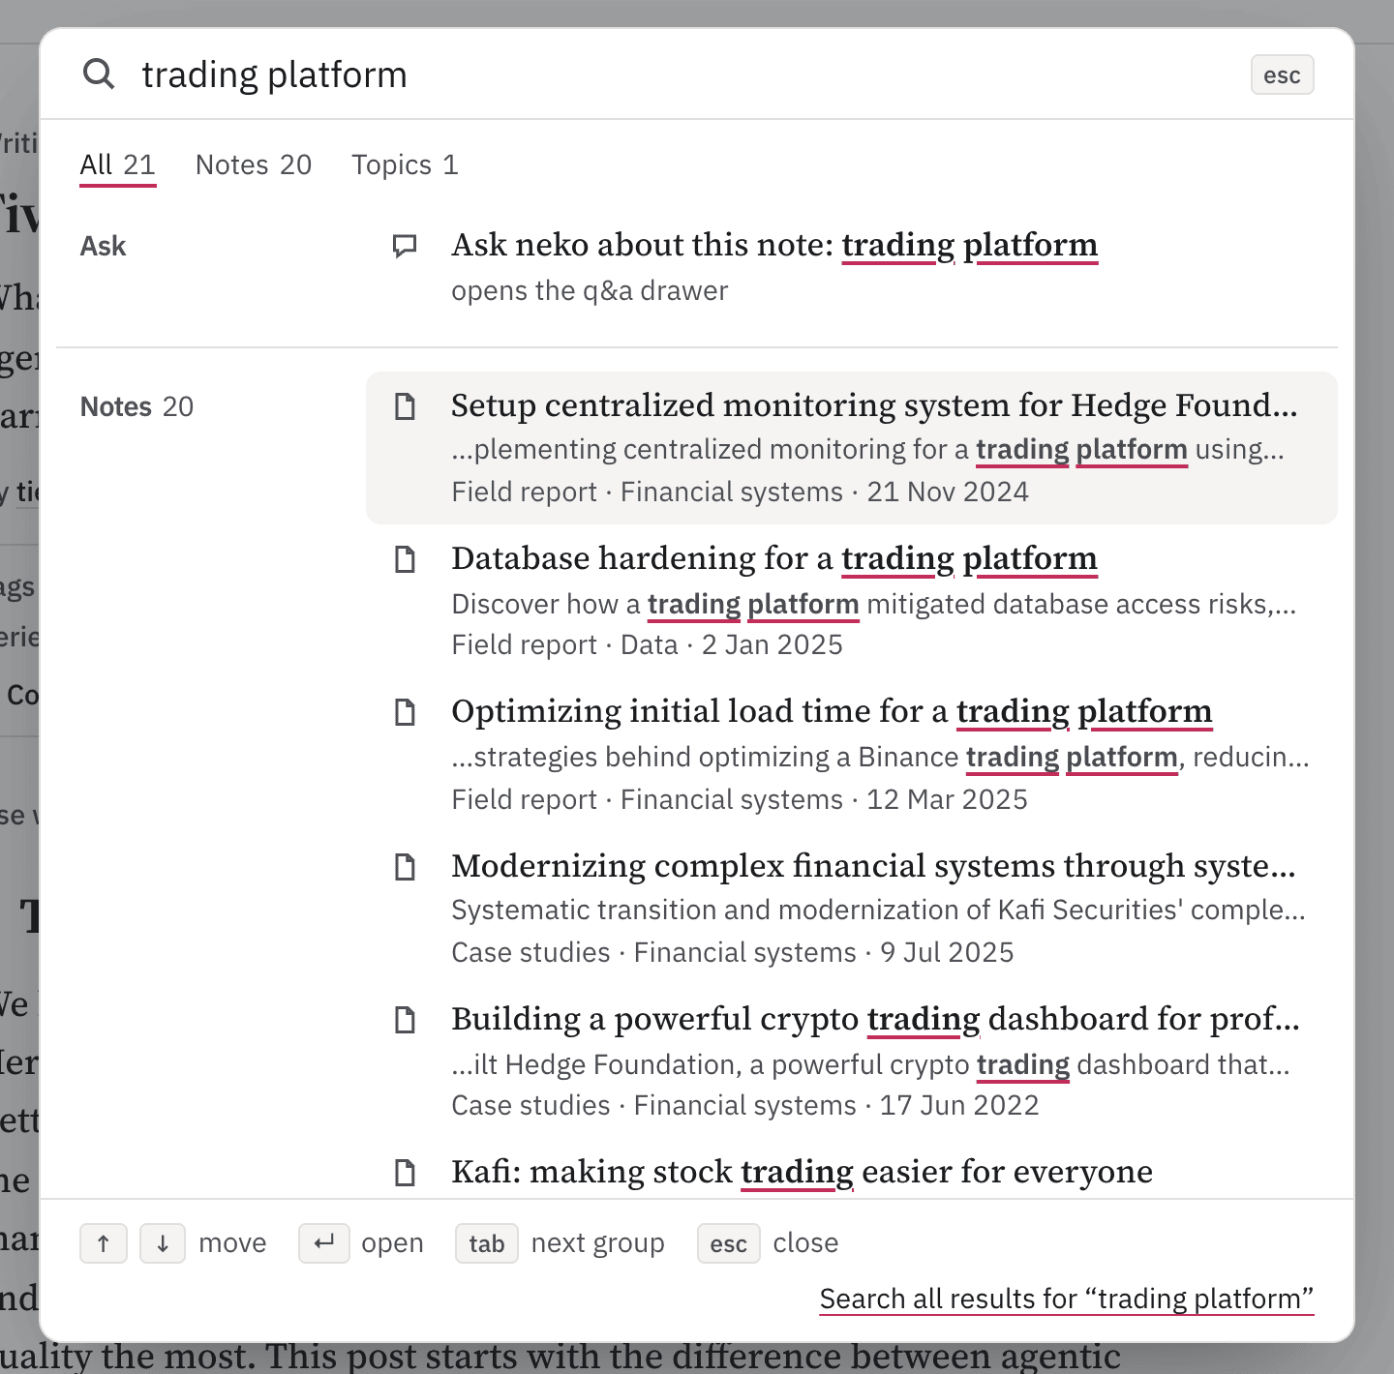Switch to the Topics 1 tab
Image resolution: width=1394 pixels, height=1374 pixels.
(x=405, y=165)
